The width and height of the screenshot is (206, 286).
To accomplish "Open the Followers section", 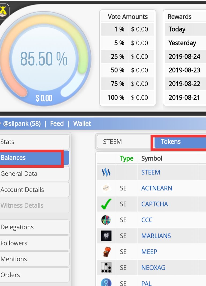I will tap(35, 243).
